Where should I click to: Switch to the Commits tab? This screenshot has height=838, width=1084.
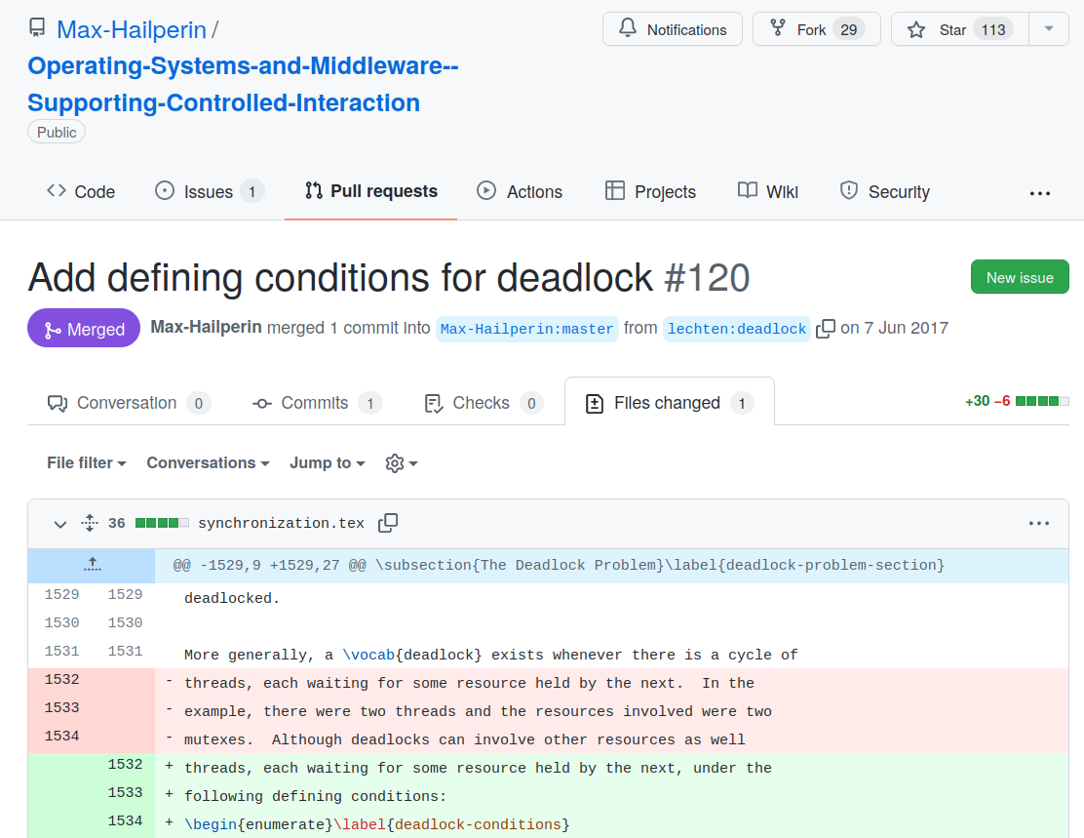click(316, 403)
